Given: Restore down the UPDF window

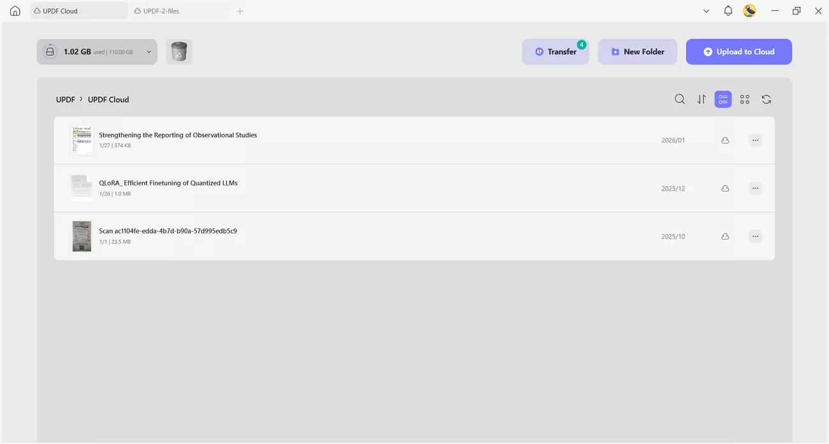Looking at the screenshot, I should click(x=796, y=11).
